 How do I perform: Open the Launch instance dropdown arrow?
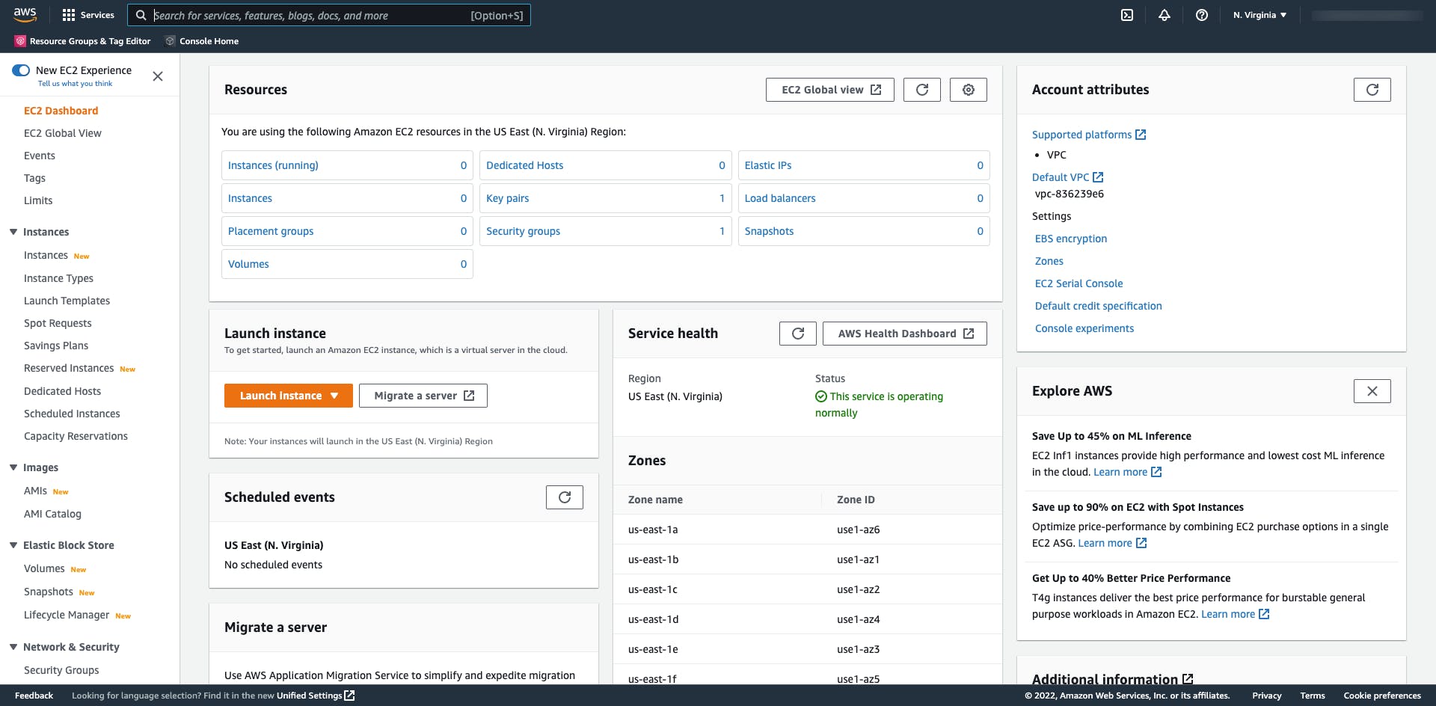334,396
